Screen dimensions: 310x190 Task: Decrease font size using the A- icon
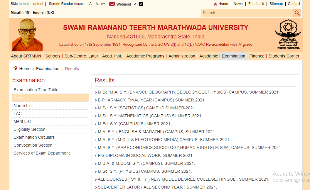(91, 4)
